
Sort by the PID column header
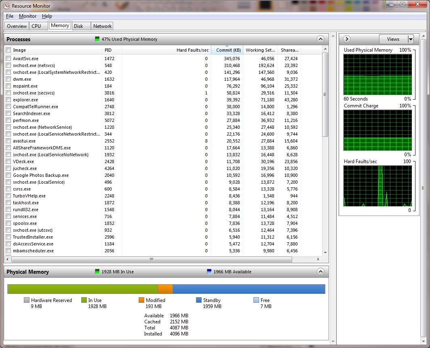112,50
